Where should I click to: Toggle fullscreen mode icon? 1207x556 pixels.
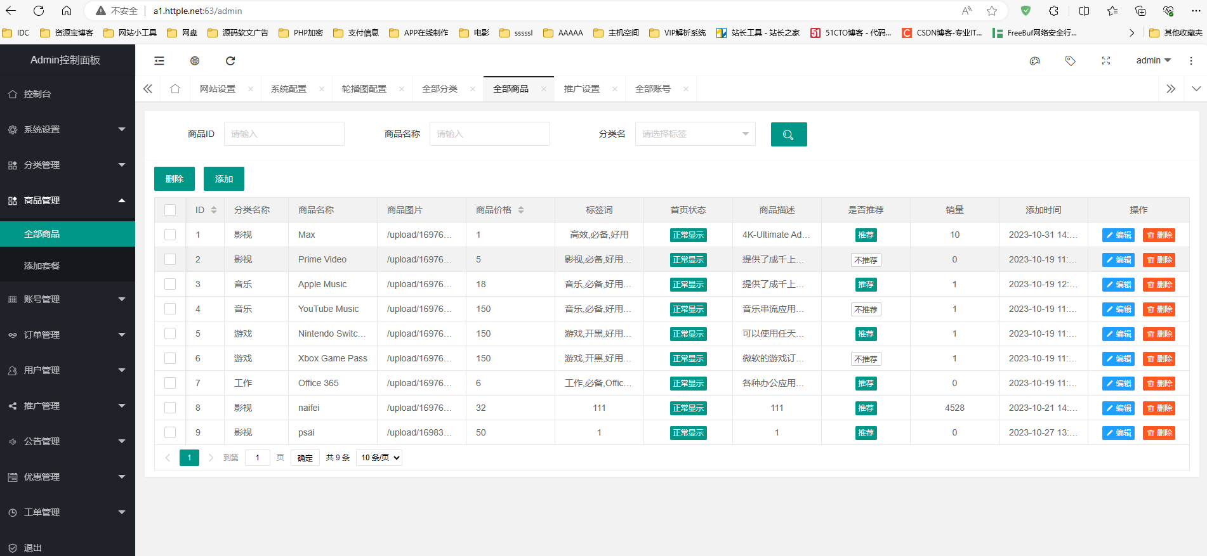click(x=1106, y=61)
